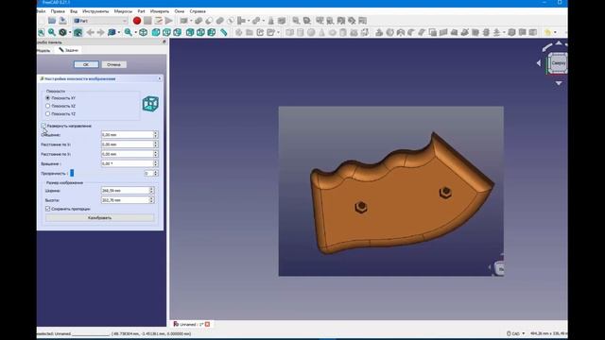
Task: Click the width field spinner arrows
Action: point(151,191)
